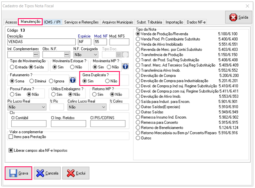Open Inf. Complementares ellipsis lookup button
The image size is (255, 188).
point(36,54)
